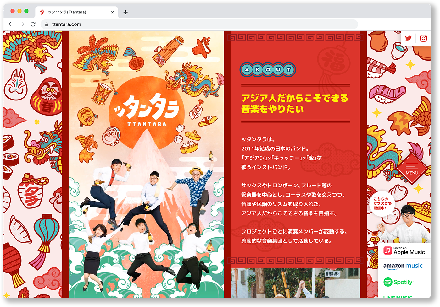Reload the ttantara.com page
This screenshot has height=307, width=440.
(33, 24)
